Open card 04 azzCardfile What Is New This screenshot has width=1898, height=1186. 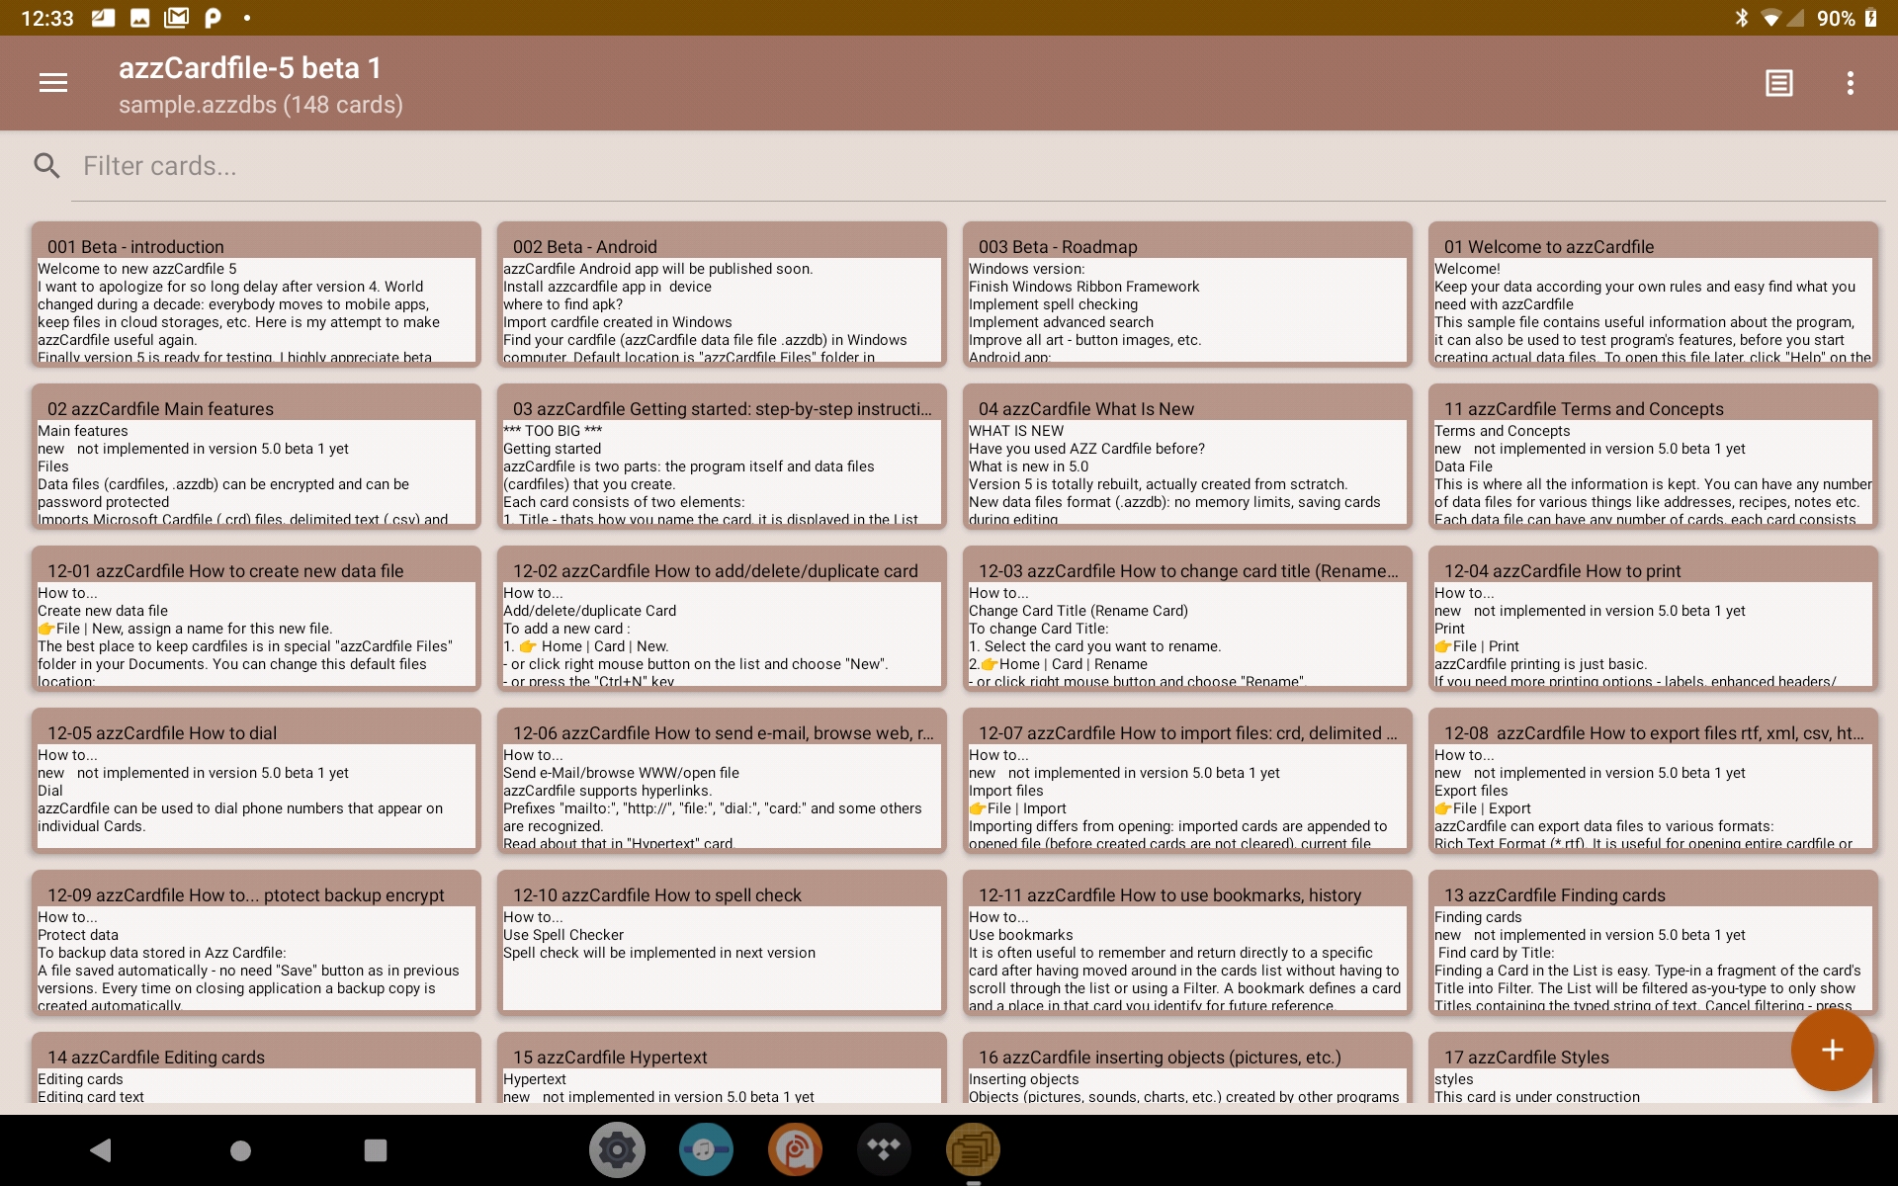[x=1187, y=456]
